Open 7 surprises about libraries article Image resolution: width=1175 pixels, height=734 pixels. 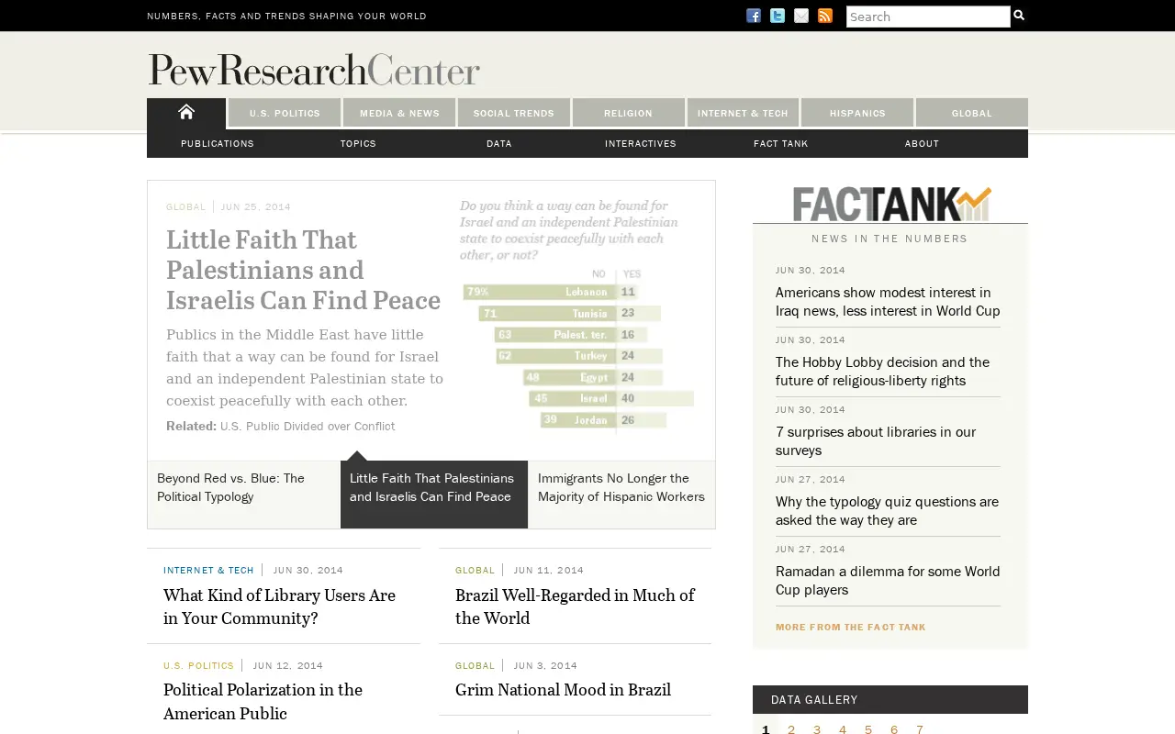pos(876,441)
